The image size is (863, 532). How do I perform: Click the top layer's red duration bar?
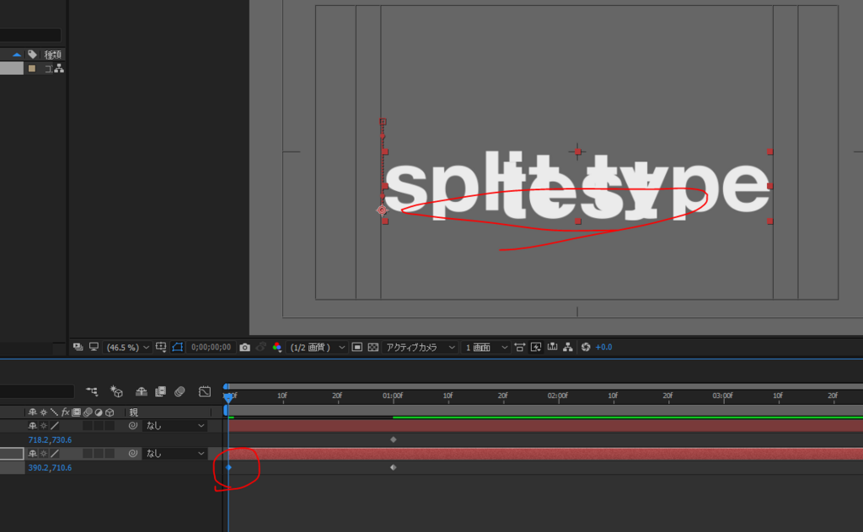(x=545, y=426)
